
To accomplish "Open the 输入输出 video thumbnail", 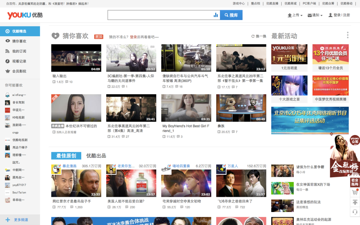I will 76,58.
